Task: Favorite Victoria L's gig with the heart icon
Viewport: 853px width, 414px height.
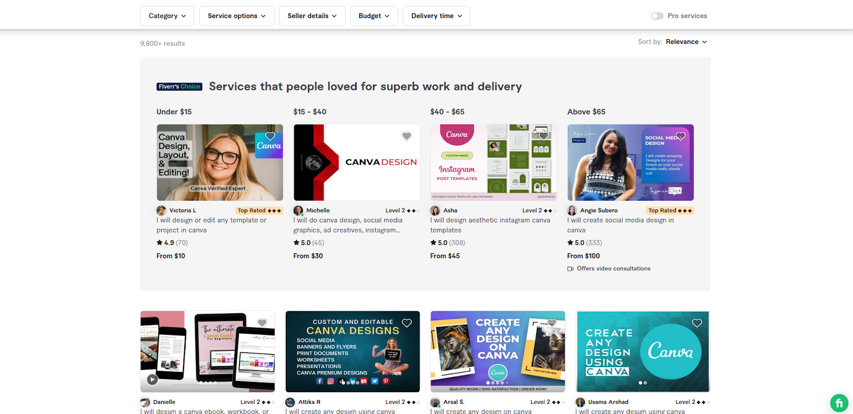Action: 270,136
